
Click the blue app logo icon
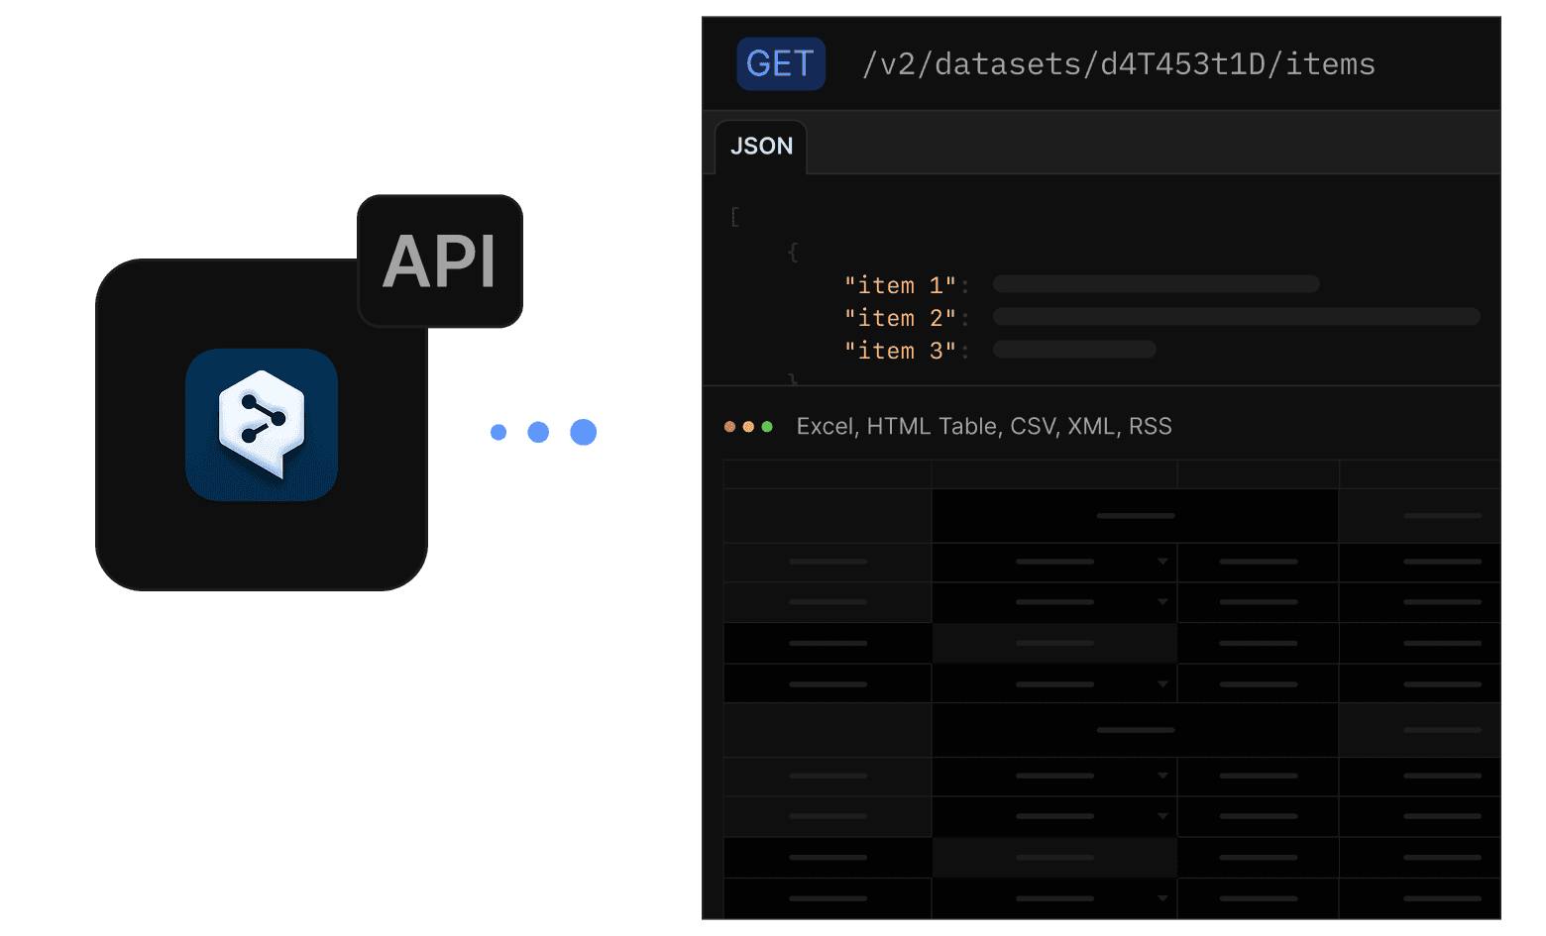(x=262, y=425)
